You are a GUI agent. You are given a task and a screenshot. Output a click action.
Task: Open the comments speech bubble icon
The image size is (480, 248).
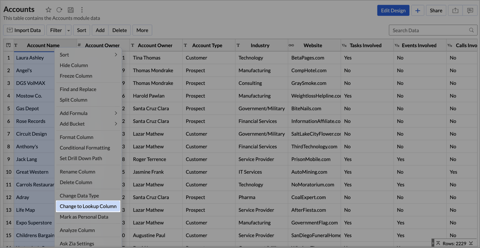click(x=470, y=10)
